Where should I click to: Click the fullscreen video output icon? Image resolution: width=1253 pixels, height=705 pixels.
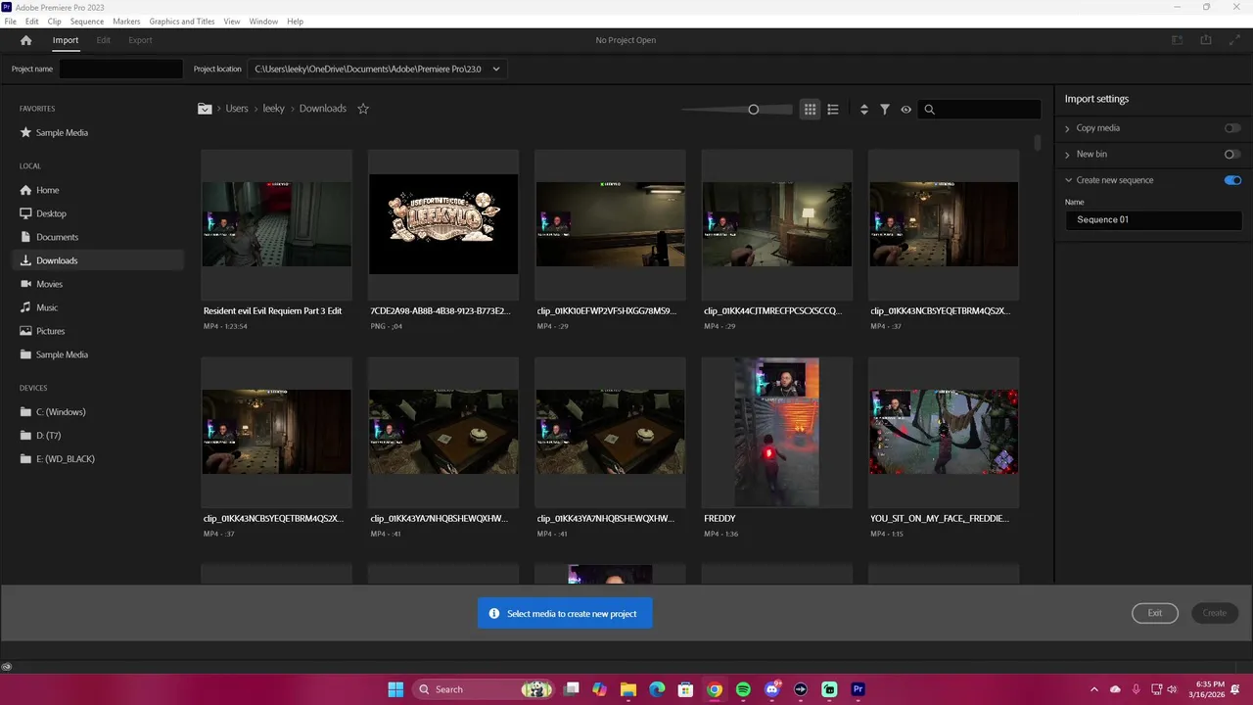pyautogui.click(x=1233, y=40)
